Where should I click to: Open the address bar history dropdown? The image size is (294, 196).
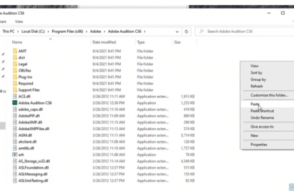177,32
